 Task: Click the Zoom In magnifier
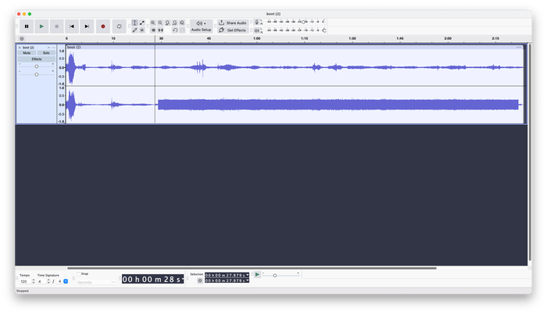point(153,23)
